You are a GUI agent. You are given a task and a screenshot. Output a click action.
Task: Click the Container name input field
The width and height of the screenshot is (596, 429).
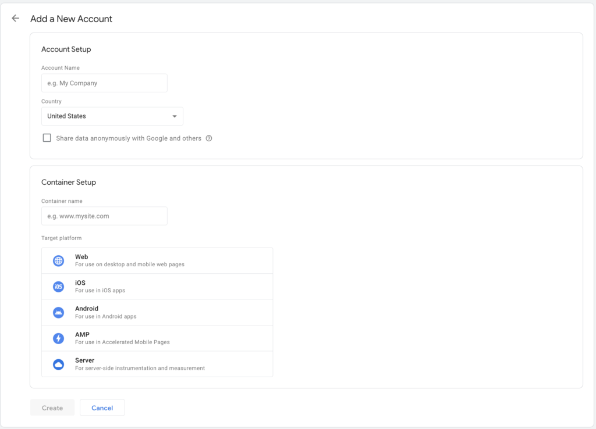coord(104,216)
